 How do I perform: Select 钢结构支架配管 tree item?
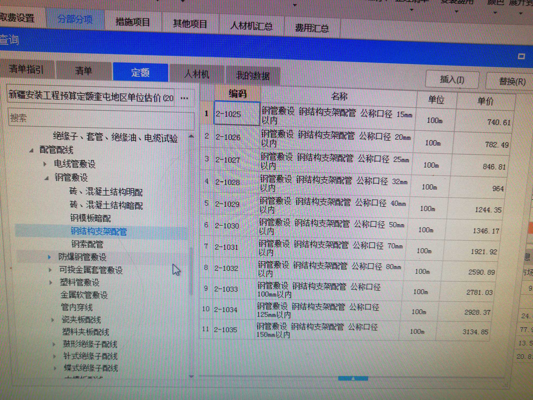(x=99, y=231)
